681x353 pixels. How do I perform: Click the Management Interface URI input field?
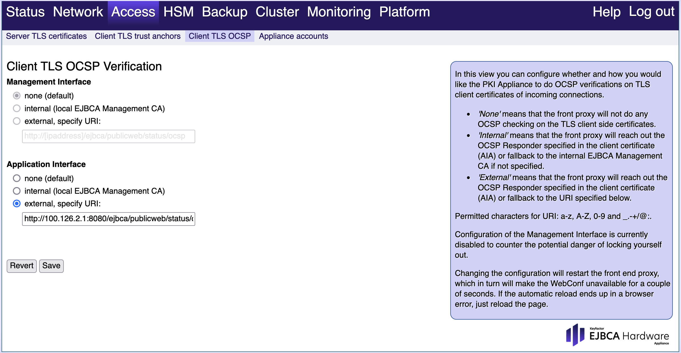pos(108,136)
